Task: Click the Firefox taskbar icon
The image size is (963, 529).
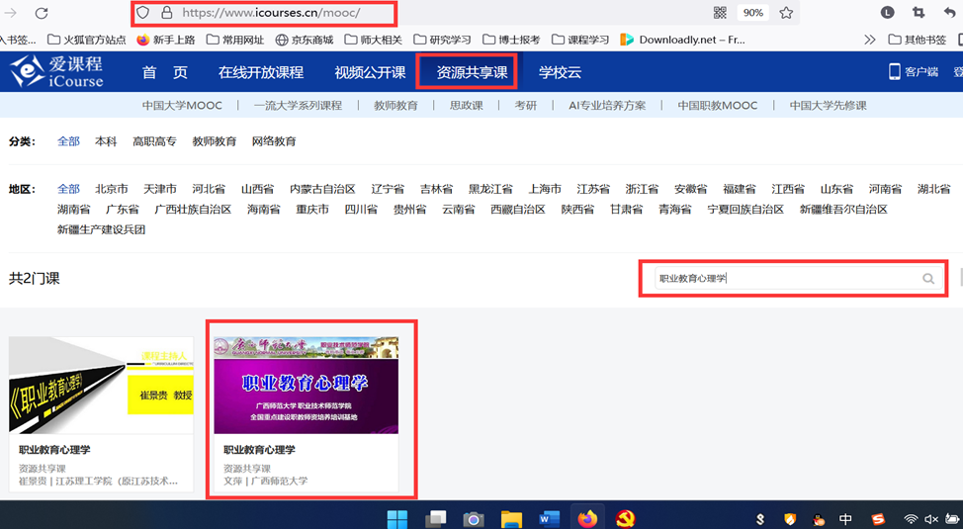Action: point(587,519)
